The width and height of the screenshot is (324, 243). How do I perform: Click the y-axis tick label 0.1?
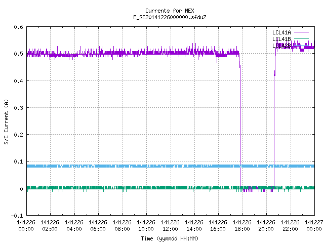pyautogui.click(x=18, y=161)
